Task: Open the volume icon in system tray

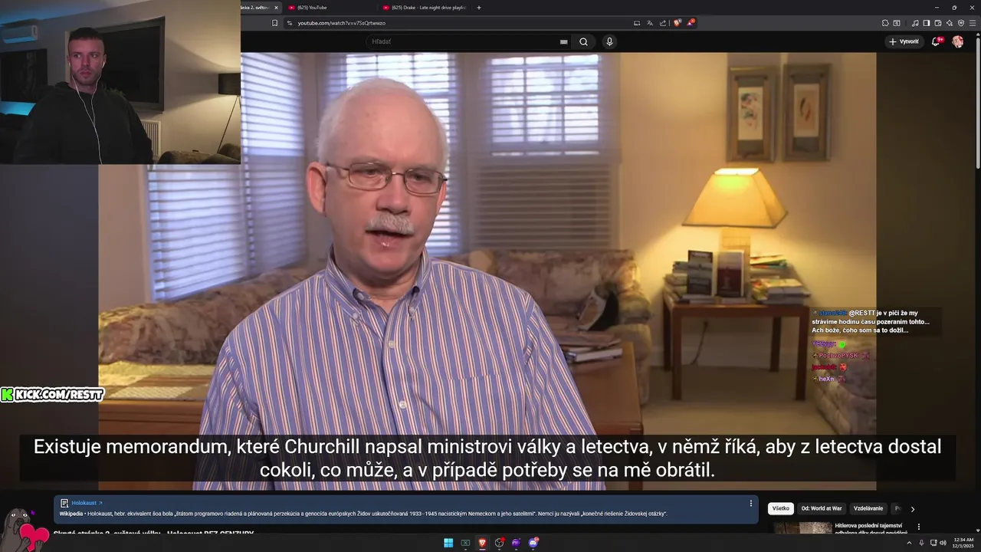Action: pyautogui.click(x=943, y=543)
